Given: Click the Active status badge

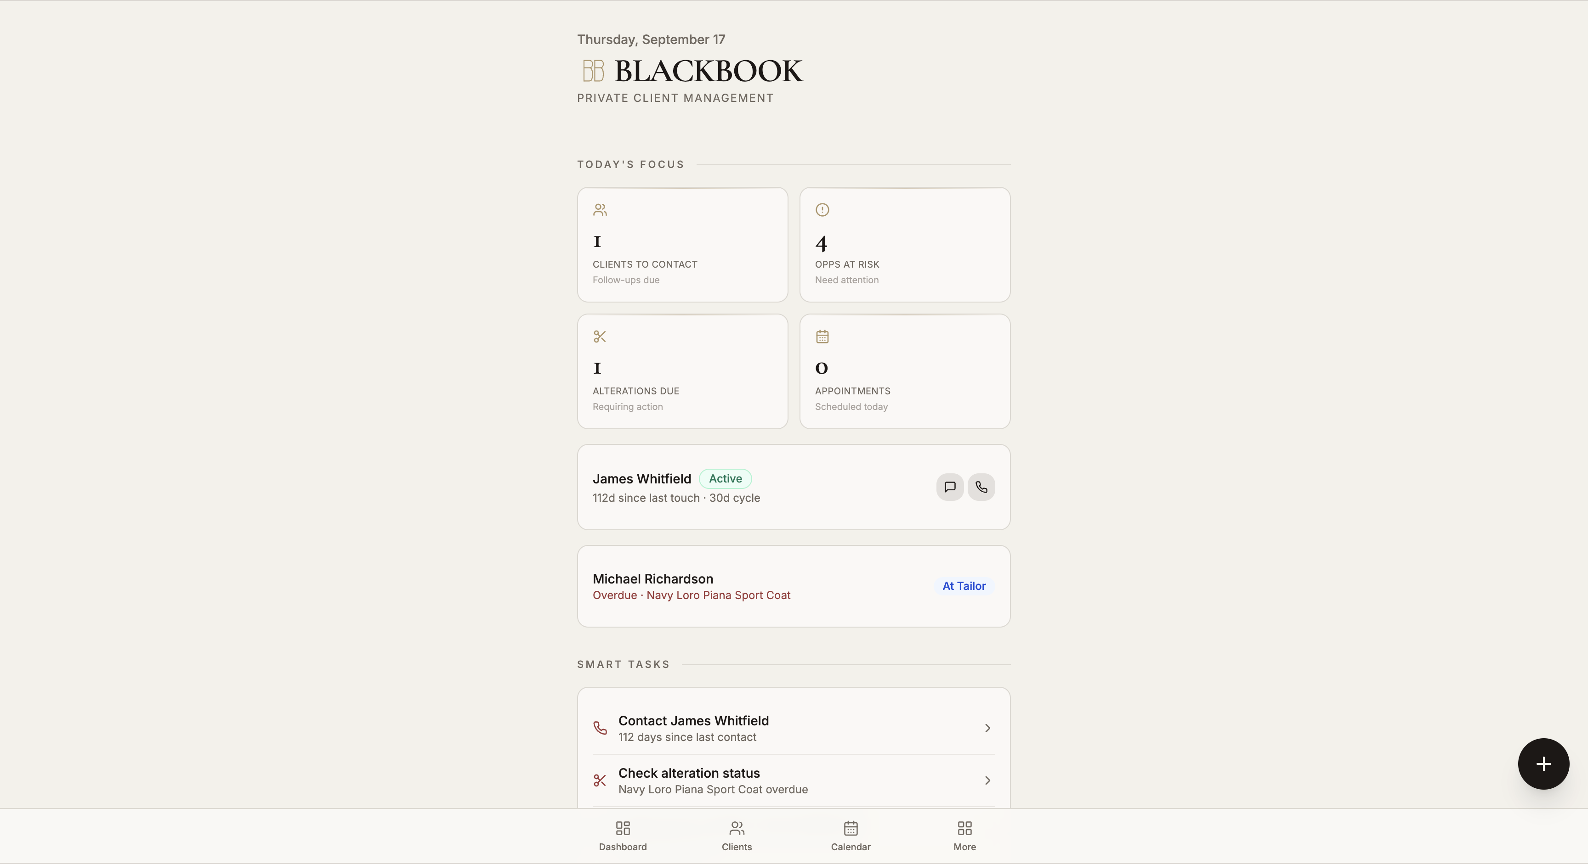Looking at the screenshot, I should click(x=725, y=478).
